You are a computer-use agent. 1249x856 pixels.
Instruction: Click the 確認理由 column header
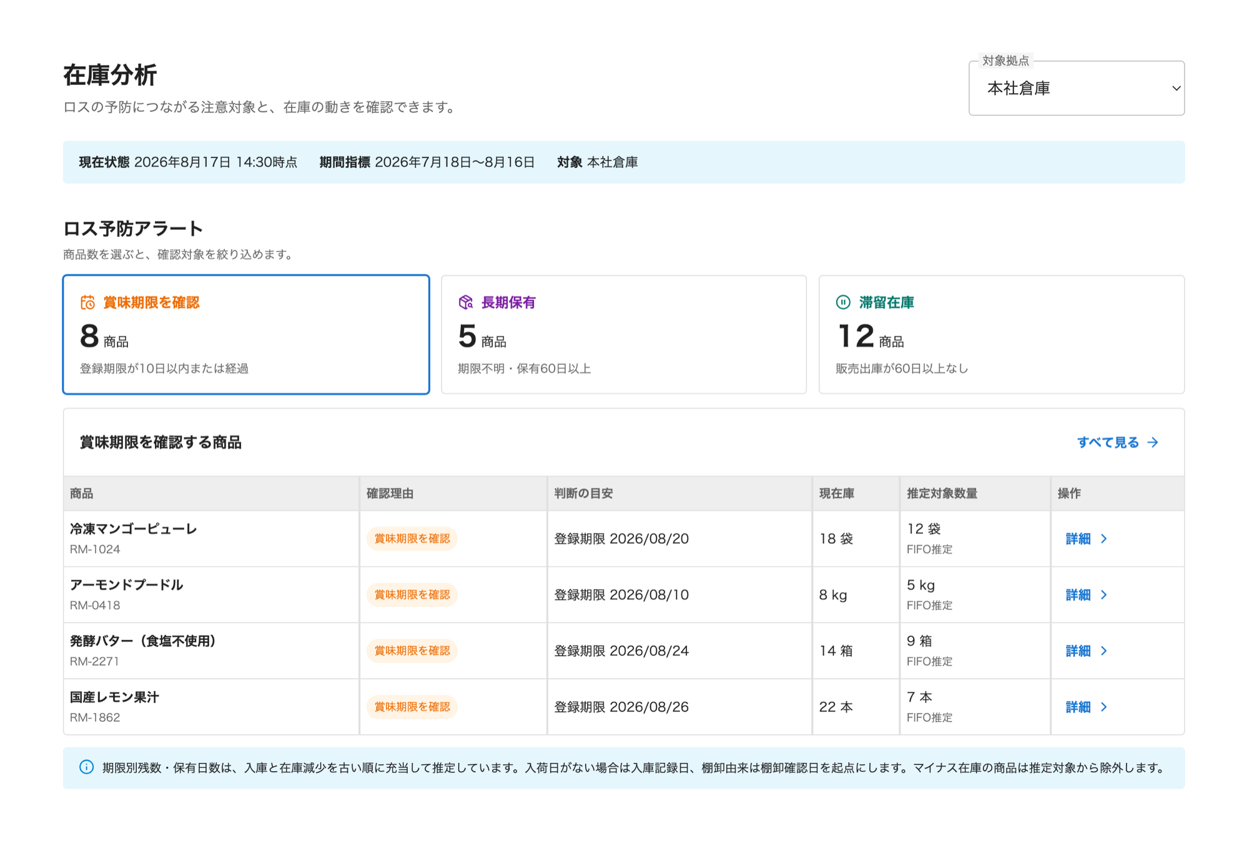[453, 494]
